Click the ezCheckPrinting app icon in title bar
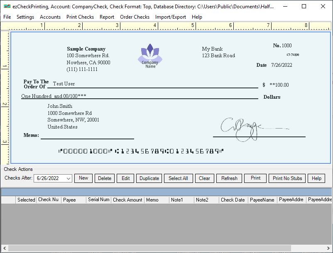Image resolution: width=333 pixels, height=253 pixels. coord(7,7)
